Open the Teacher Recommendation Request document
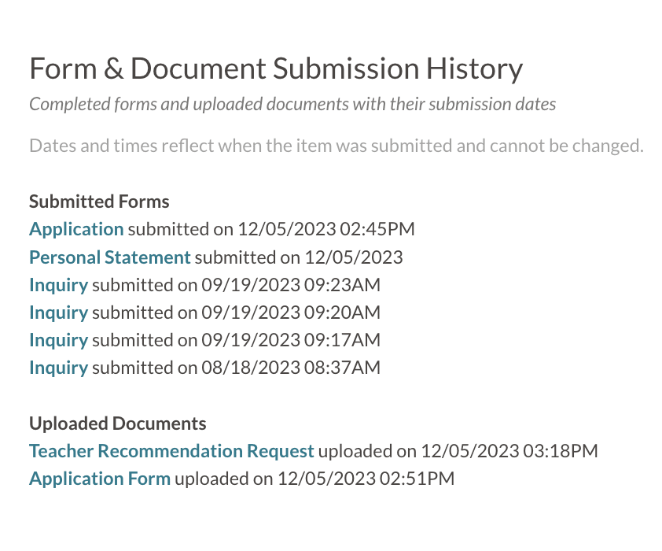 pyautogui.click(x=171, y=451)
